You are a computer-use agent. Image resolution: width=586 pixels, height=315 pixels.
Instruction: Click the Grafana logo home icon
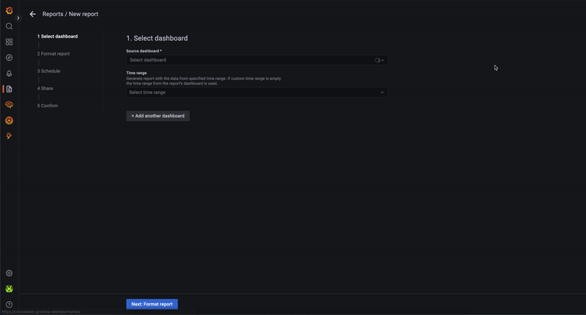[x=9, y=10]
